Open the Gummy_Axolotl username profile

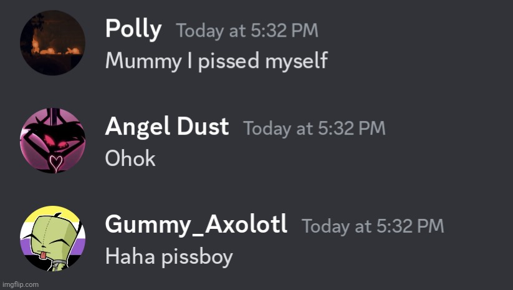[x=196, y=224]
